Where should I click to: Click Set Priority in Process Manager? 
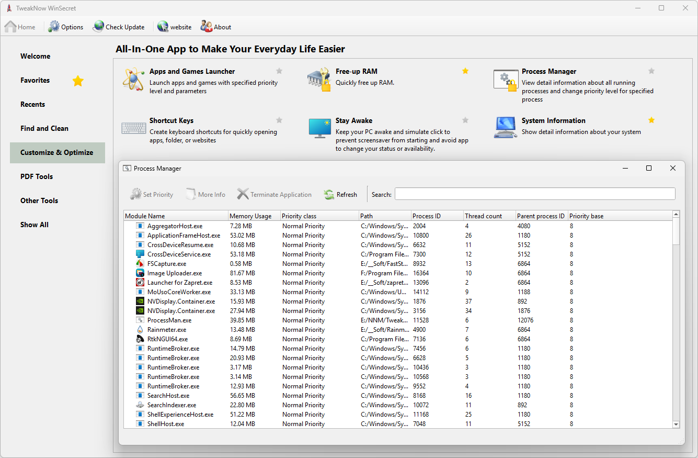152,194
